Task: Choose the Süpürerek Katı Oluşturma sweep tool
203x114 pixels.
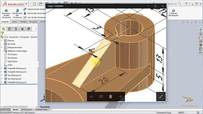Action: (x=34, y=9)
